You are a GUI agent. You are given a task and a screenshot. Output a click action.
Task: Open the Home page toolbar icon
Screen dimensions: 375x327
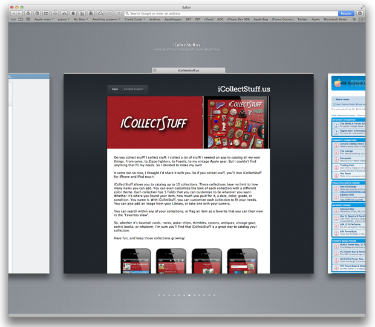pos(28,13)
